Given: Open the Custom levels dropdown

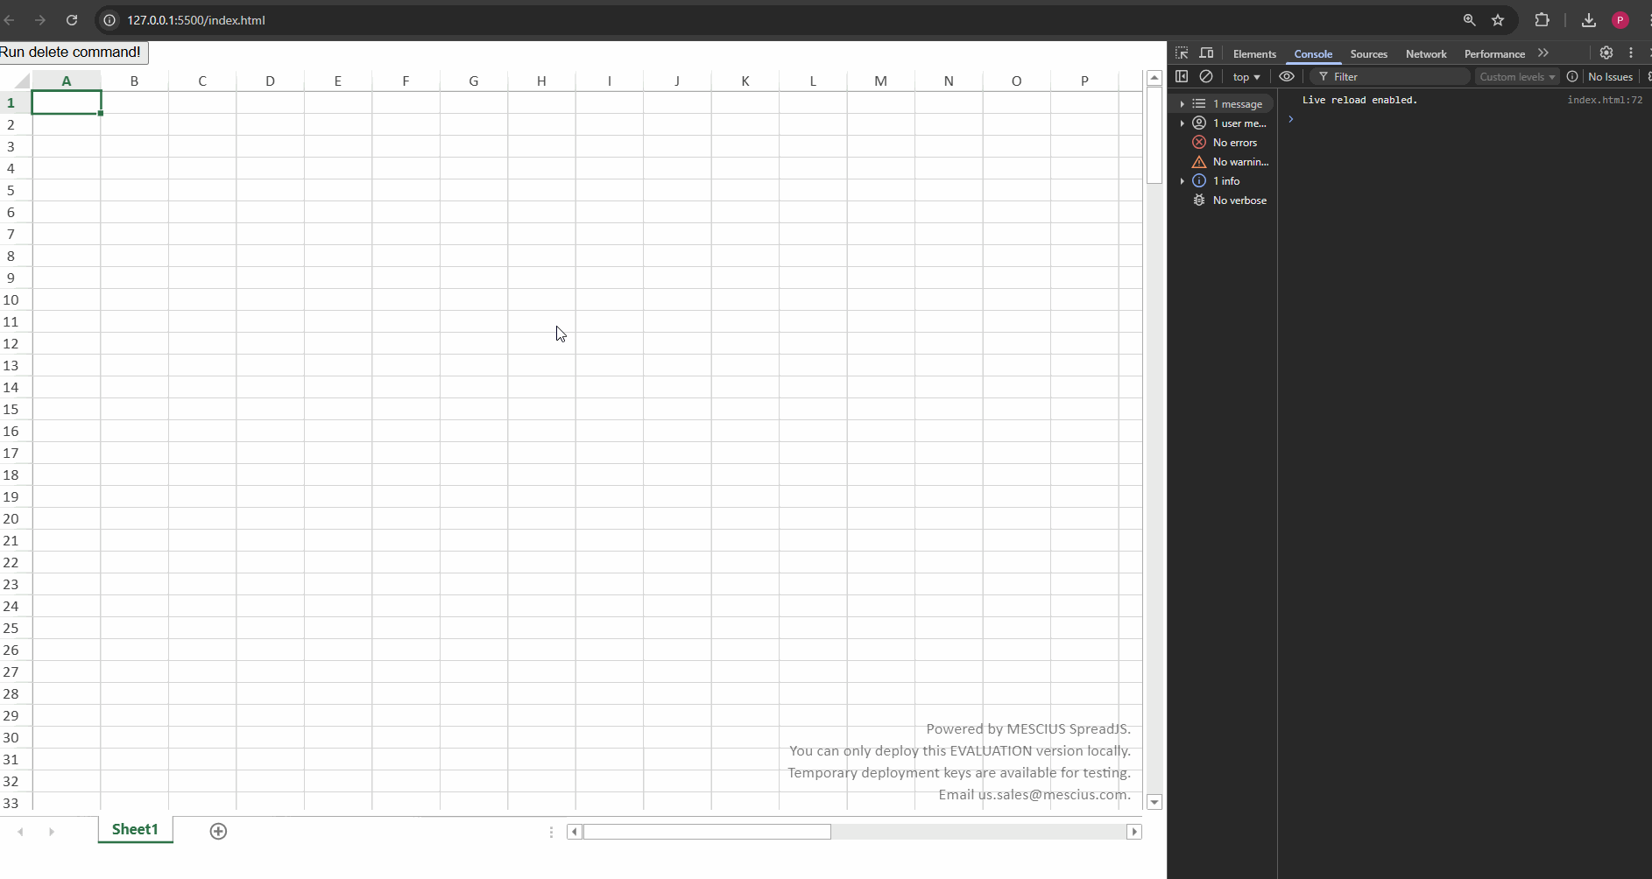Looking at the screenshot, I should pos(1517,77).
